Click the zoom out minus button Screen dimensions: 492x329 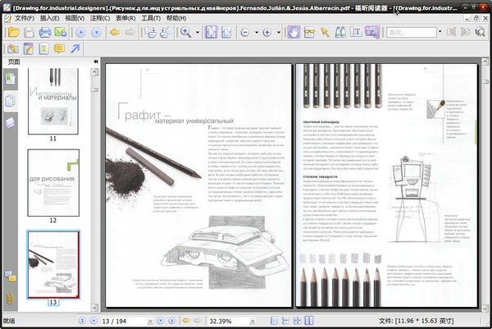[x=246, y=32]
